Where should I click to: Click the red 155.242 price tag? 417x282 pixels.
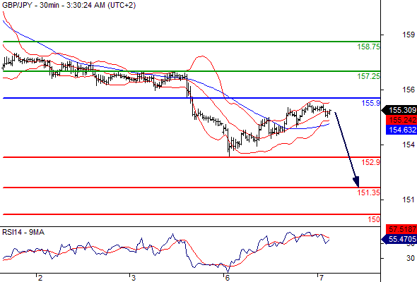[x=401, y=120]
